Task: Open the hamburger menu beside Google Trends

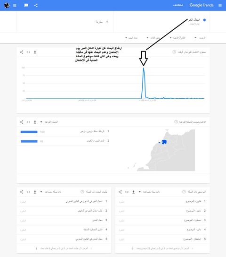Action: [220, 5]
